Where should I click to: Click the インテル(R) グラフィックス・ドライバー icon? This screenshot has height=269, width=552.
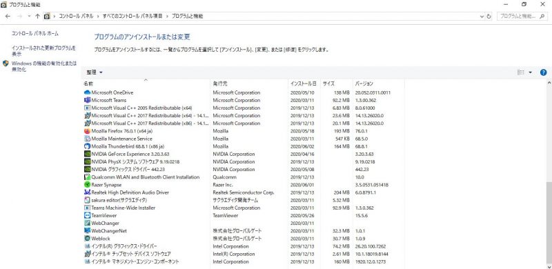88,246
